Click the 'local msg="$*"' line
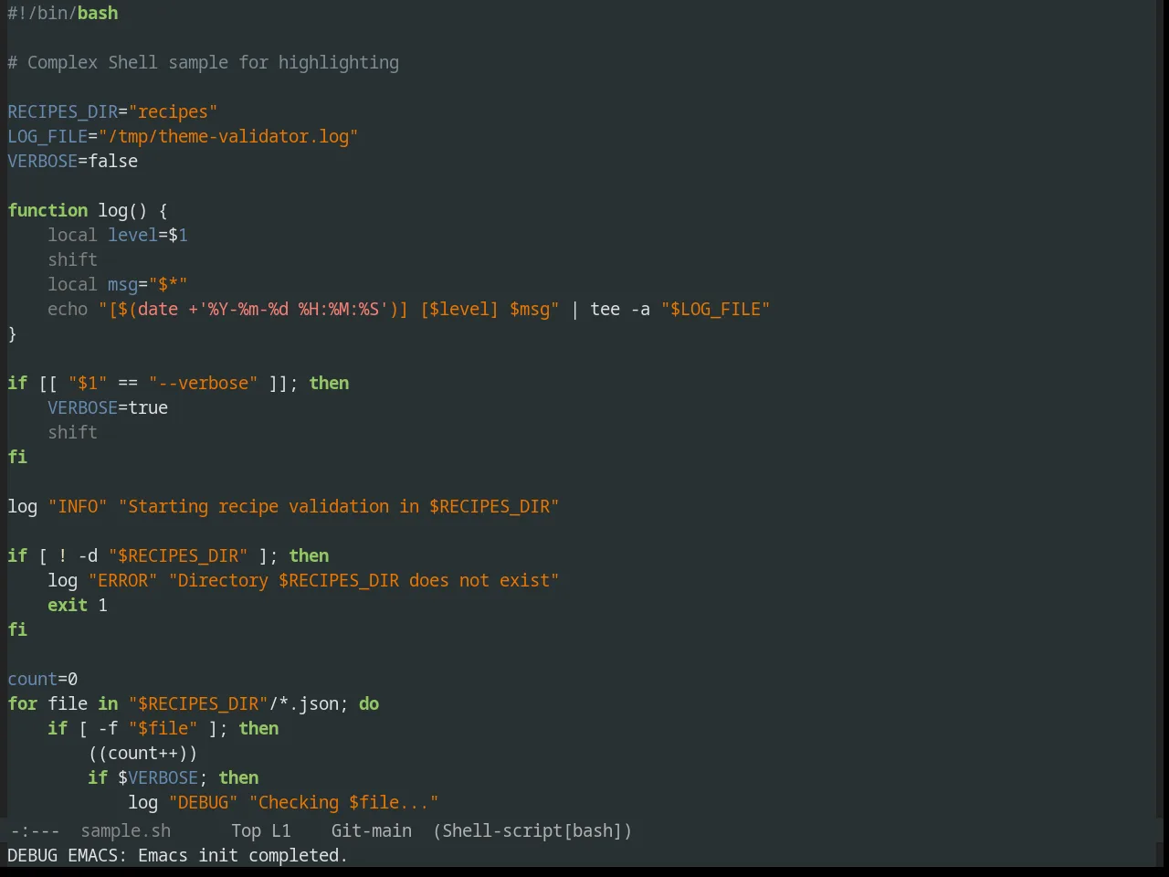The width and height of the screenshot is (1169, 877). coord(118,285)
